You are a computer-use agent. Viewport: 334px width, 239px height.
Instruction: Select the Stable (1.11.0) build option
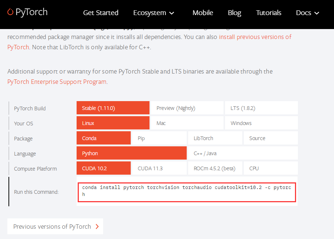[113, 108]
